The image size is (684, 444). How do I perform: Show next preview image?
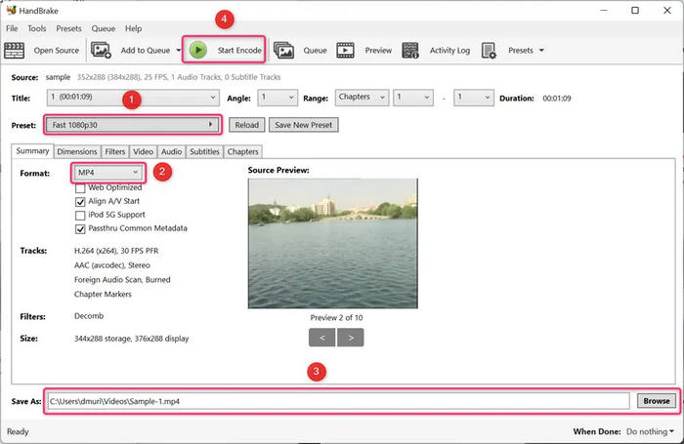pos(350,338)
